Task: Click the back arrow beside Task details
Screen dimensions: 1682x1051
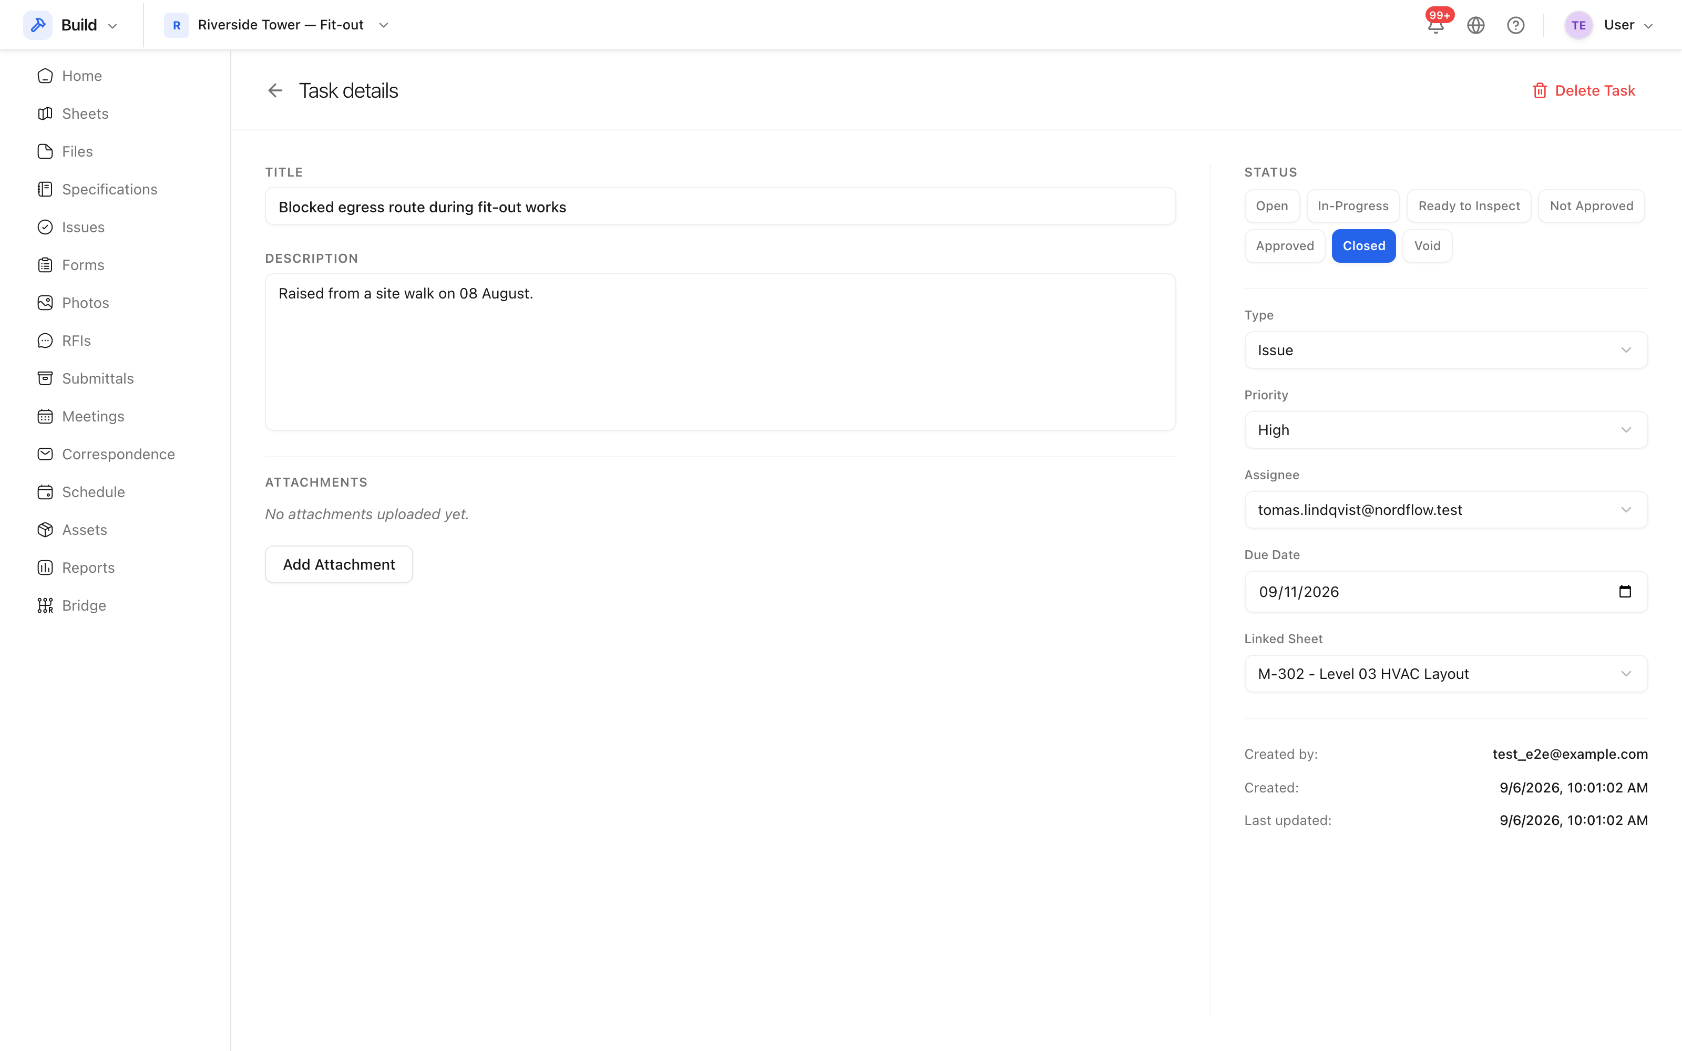Action: click(x=275, y=90)
